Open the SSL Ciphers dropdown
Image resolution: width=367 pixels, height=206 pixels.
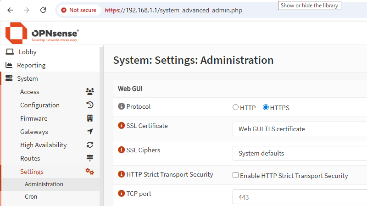[300, 153]
